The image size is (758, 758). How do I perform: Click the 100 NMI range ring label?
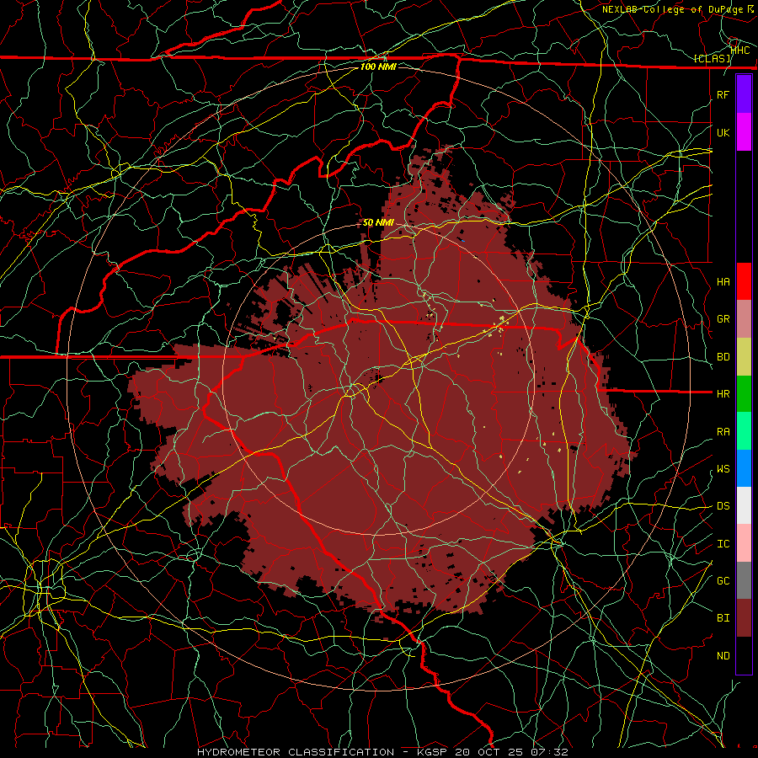pos(378,67)
